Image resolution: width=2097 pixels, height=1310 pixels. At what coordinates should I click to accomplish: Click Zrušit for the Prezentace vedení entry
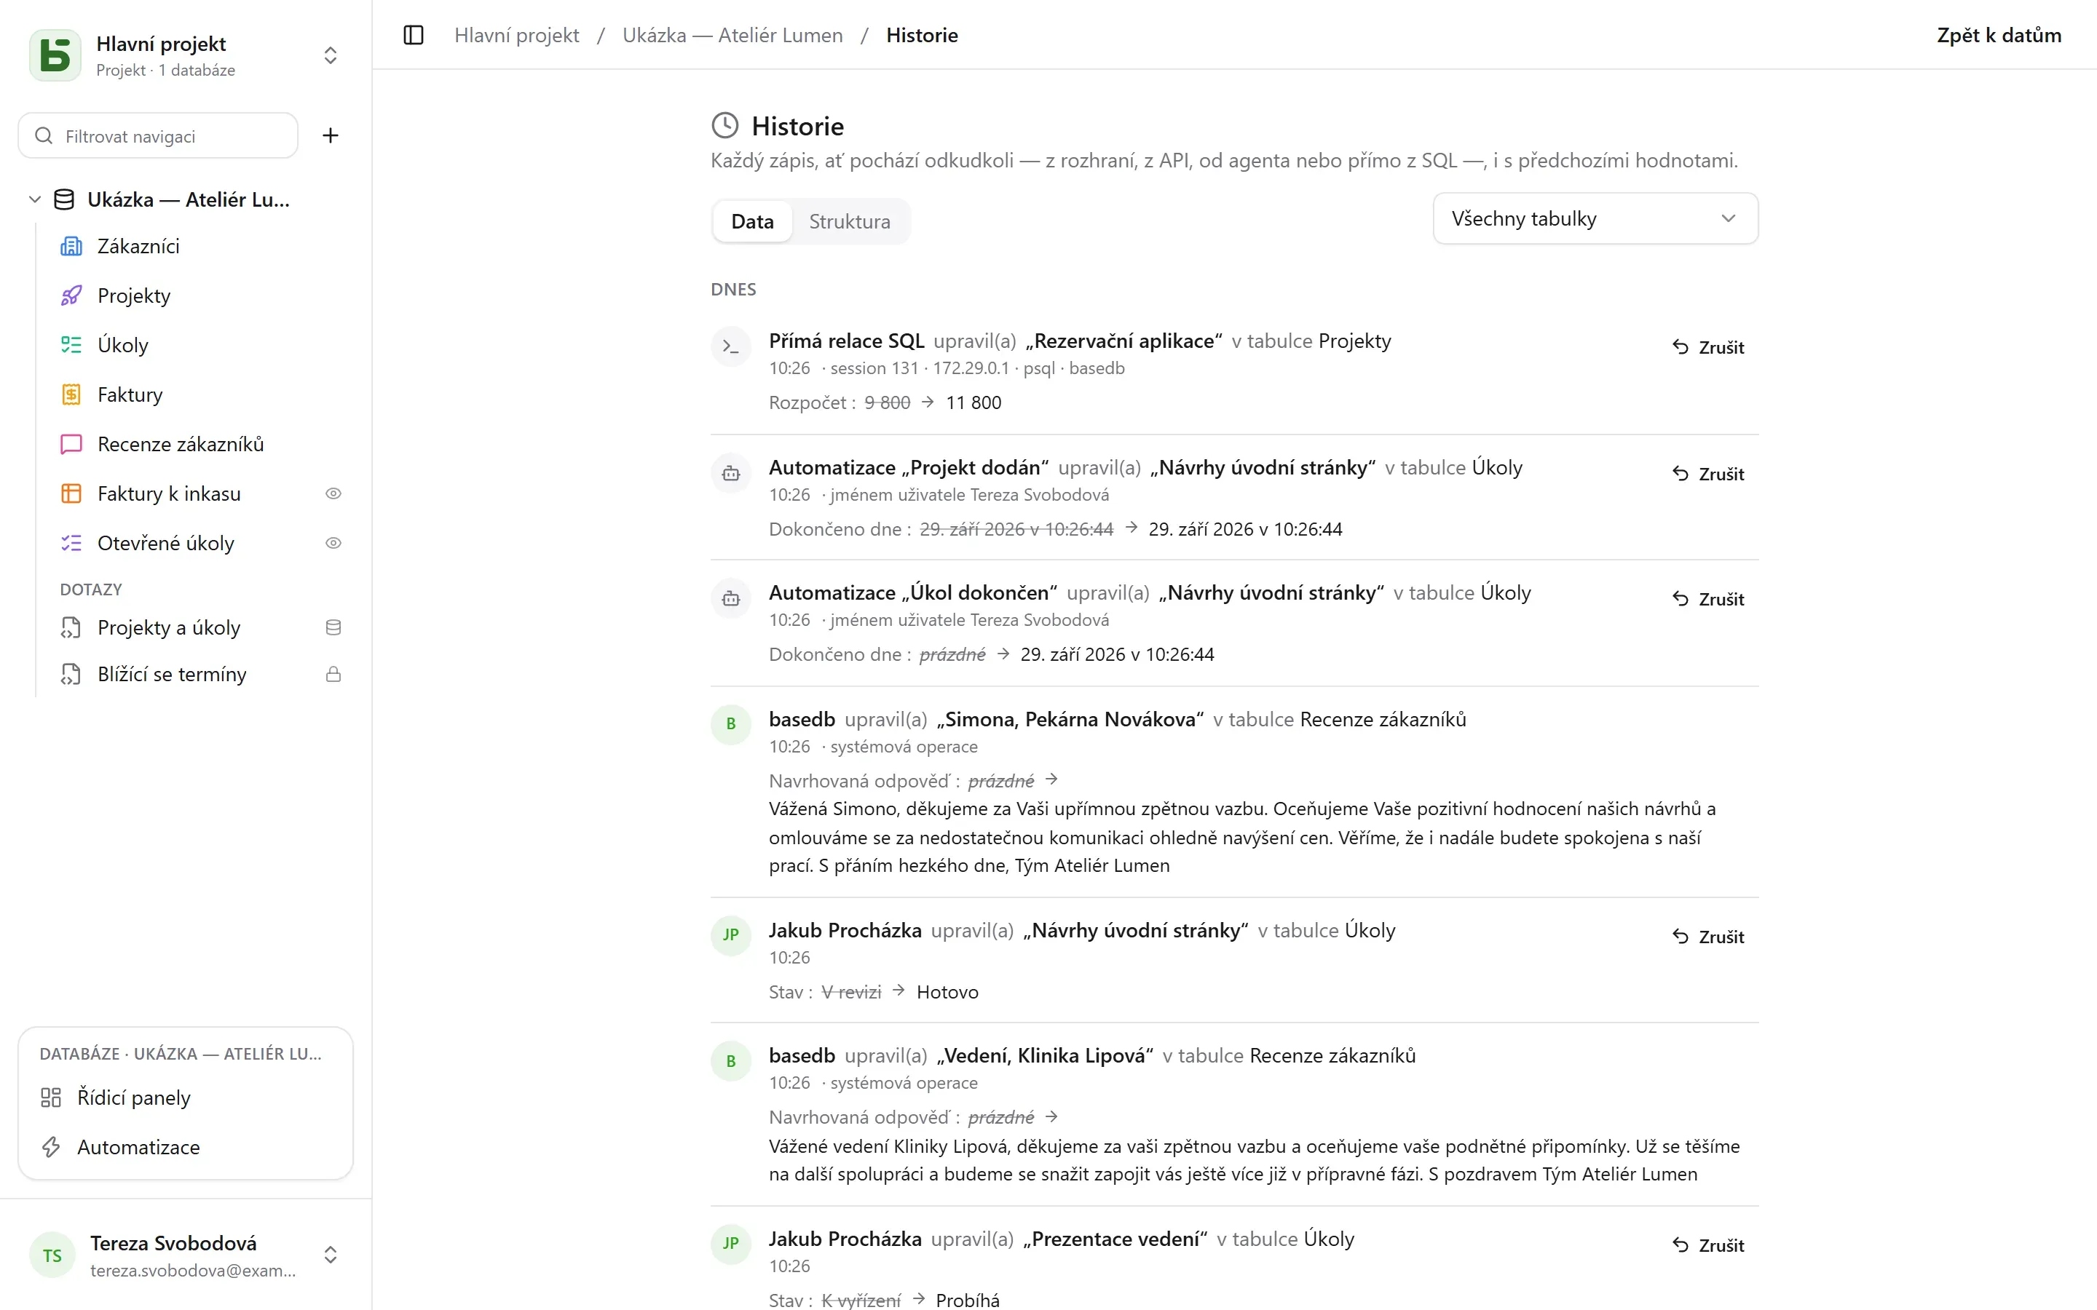pyautogui.click(x=1709, y=1245)
